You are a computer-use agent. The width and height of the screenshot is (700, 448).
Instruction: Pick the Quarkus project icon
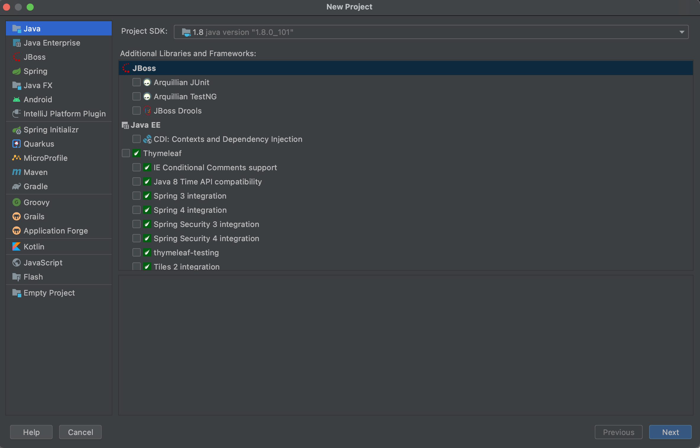coord(17,144)
